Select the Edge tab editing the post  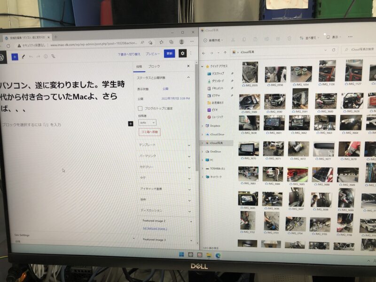[x=28, y=38]
